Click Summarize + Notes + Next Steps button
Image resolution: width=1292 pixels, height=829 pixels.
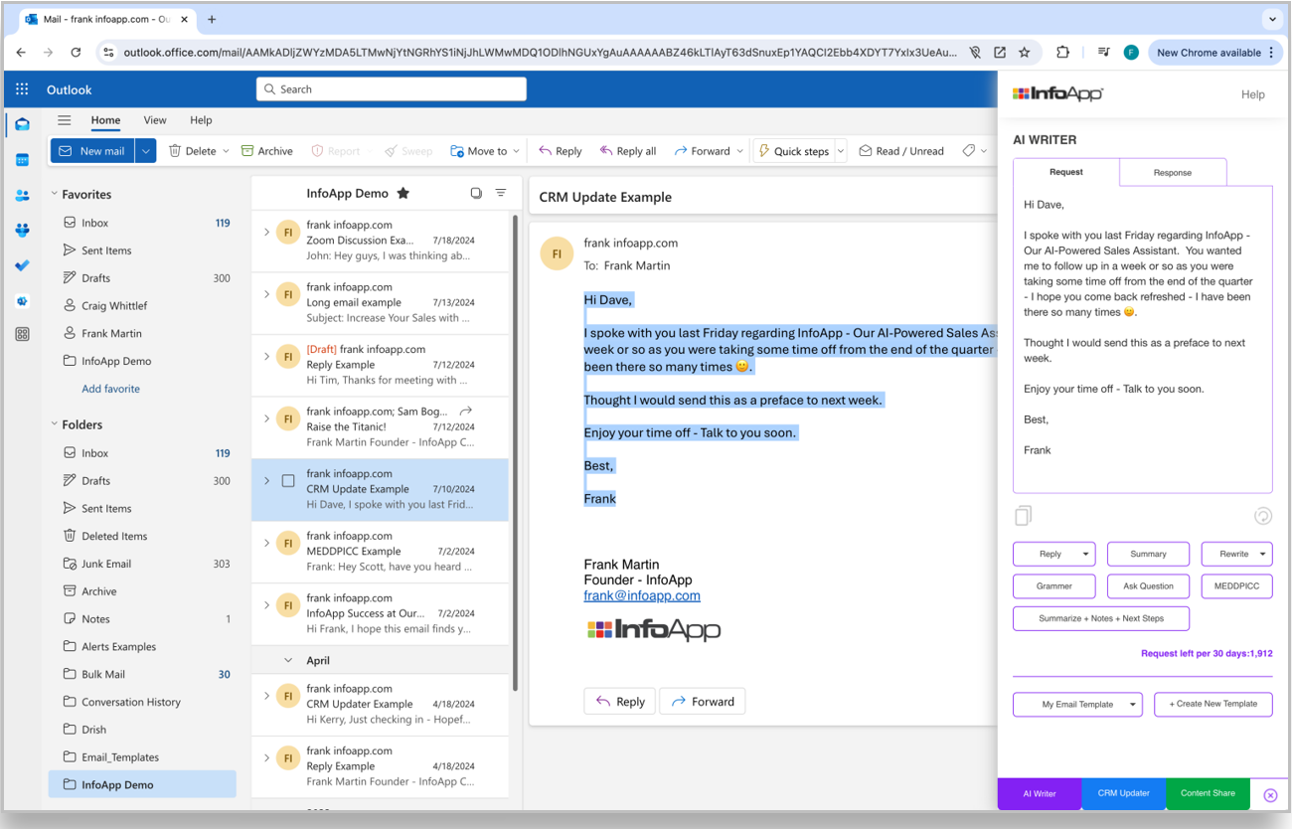pos(1101,618)
